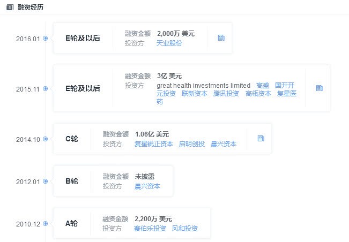Click the 腾讯投资 investor link
The image size is (349, 242).
(x=226, y=93)
